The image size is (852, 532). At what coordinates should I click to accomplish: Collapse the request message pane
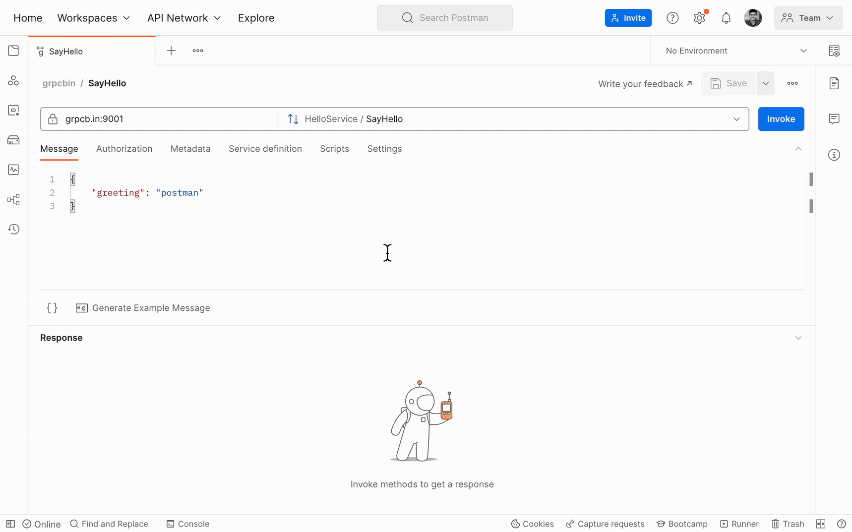(798, 149)
